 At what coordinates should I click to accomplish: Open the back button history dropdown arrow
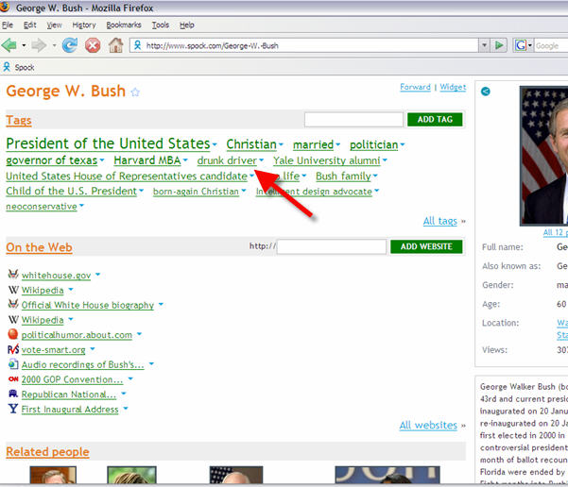point(24,45)
